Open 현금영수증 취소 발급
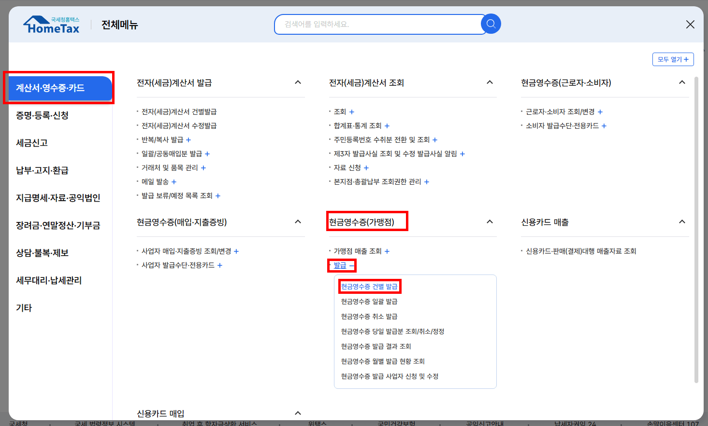This screenshot has height=426, width=708. (x=368, y=316)
